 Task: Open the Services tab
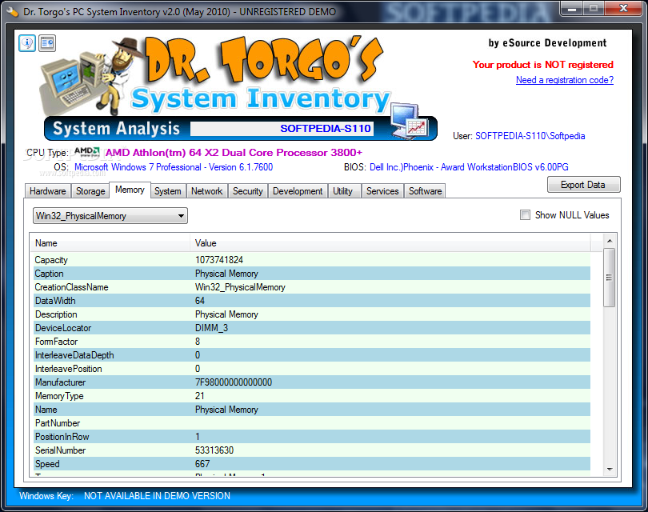(382, 191)
